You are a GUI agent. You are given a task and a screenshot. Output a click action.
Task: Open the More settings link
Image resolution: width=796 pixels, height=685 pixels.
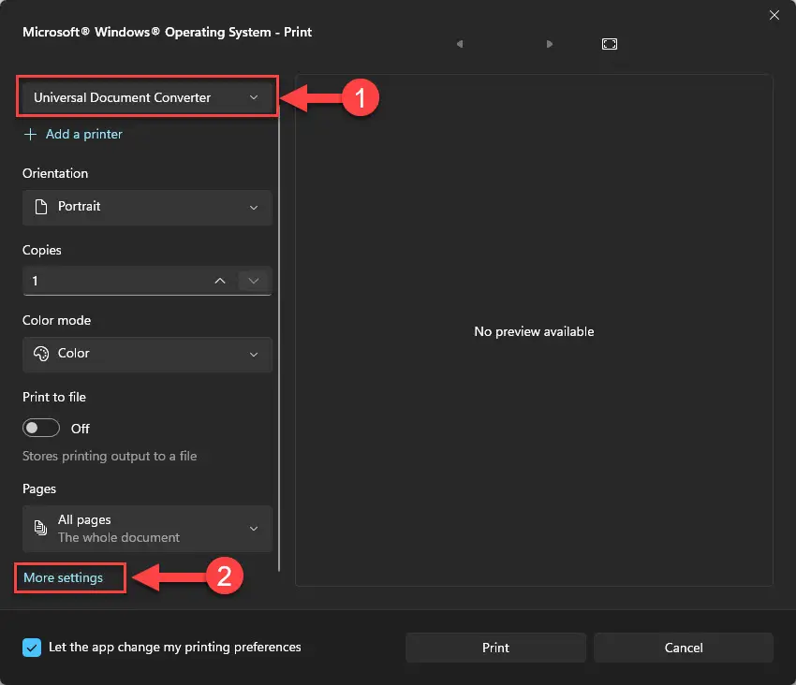(x=64, y=578)
